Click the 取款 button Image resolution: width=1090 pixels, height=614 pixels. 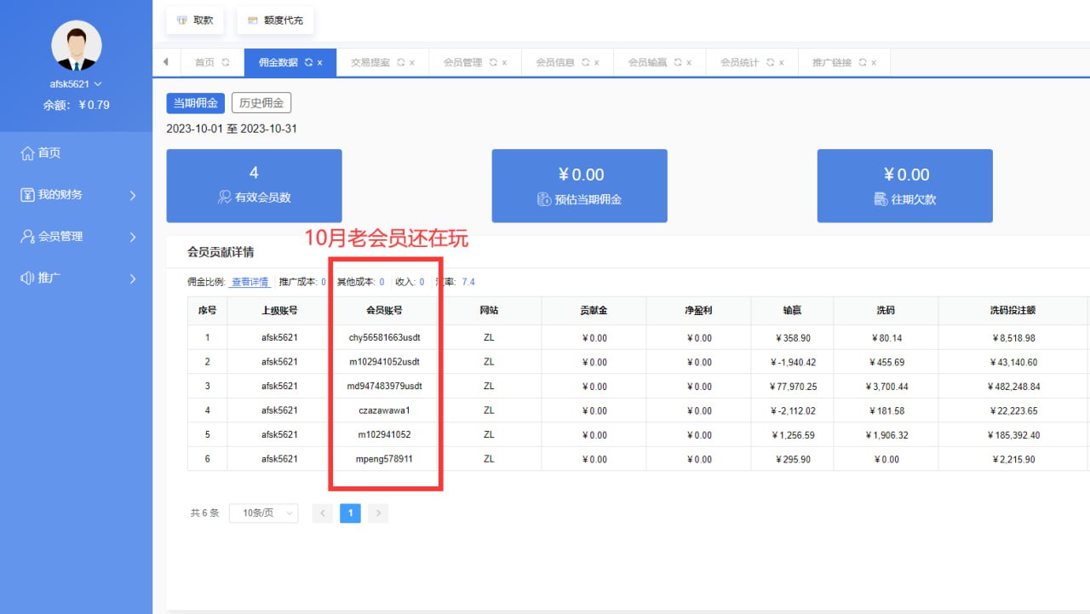point(195,20)
